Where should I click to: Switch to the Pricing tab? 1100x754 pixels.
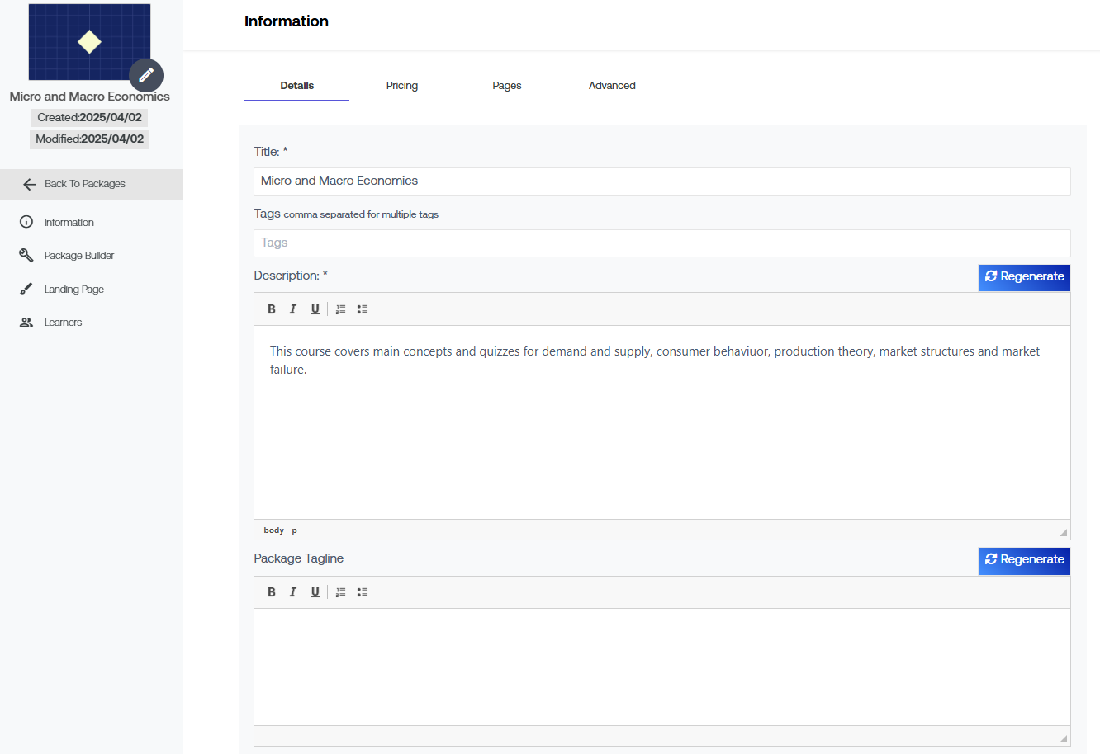coord(401,86)
